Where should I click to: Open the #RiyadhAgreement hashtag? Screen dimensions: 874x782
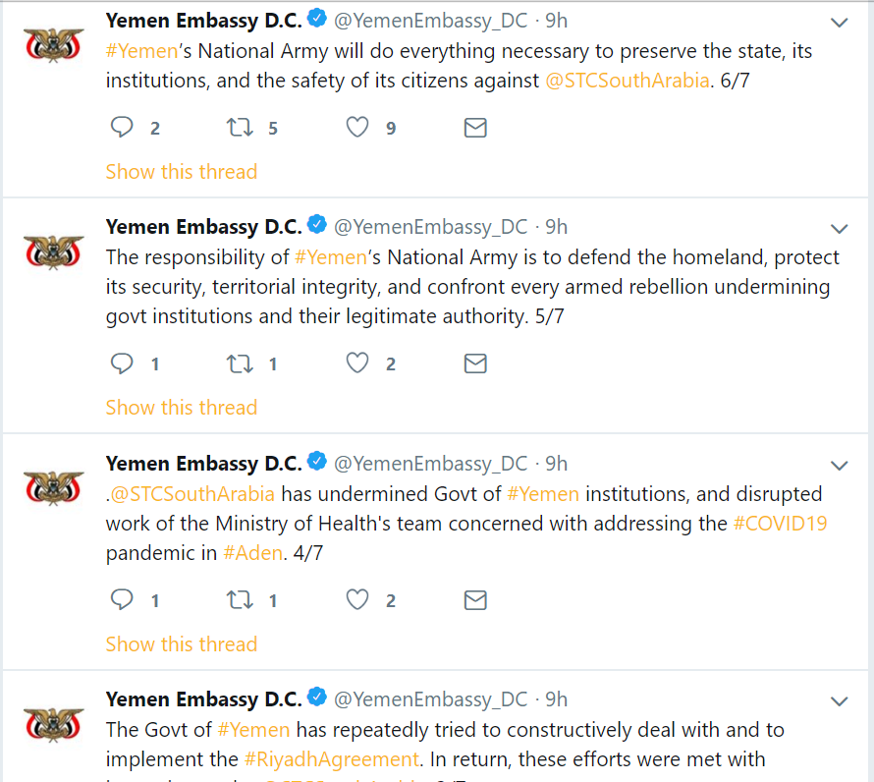(331, 759)
